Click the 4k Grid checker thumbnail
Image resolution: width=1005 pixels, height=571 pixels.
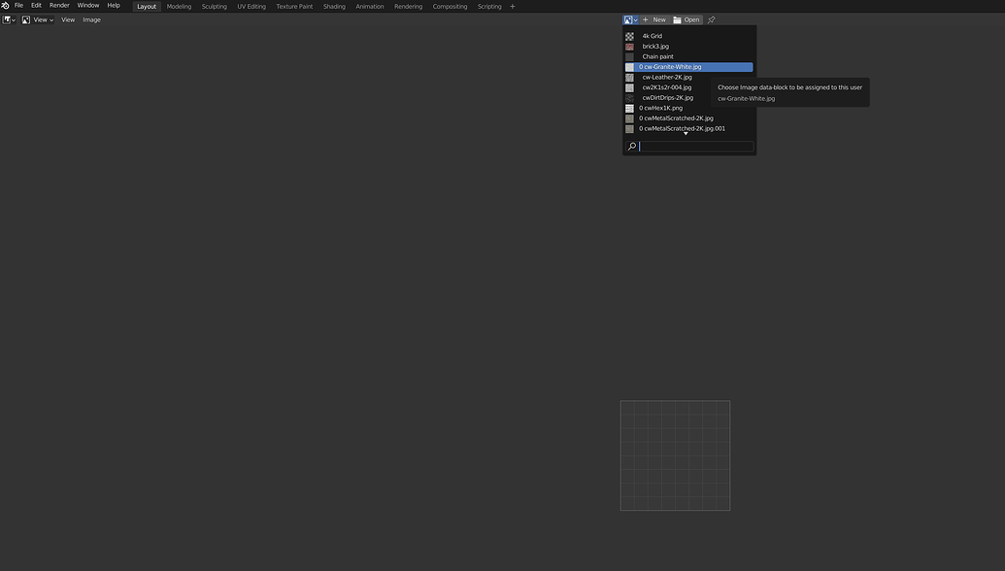(x=629, y=37)
